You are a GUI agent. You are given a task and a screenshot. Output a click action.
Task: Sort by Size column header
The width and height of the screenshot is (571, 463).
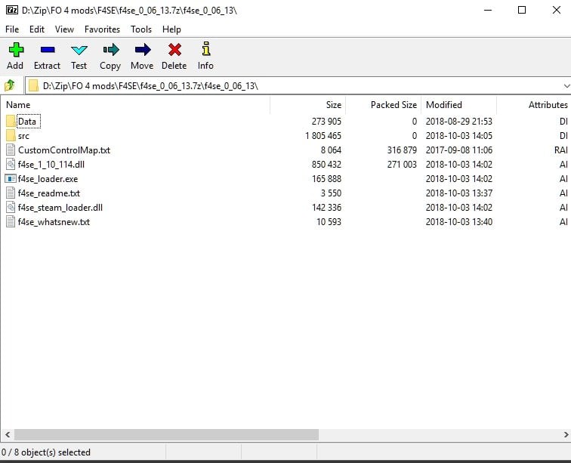tap(307, 105)
